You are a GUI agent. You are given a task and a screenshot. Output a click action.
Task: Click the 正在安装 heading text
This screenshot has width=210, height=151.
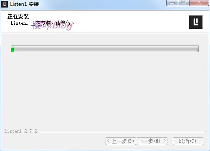(18, 16)
